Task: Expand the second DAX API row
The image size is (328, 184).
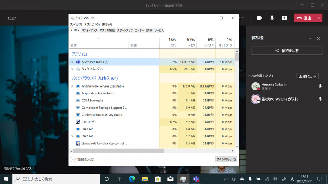Action: (72, 136)
